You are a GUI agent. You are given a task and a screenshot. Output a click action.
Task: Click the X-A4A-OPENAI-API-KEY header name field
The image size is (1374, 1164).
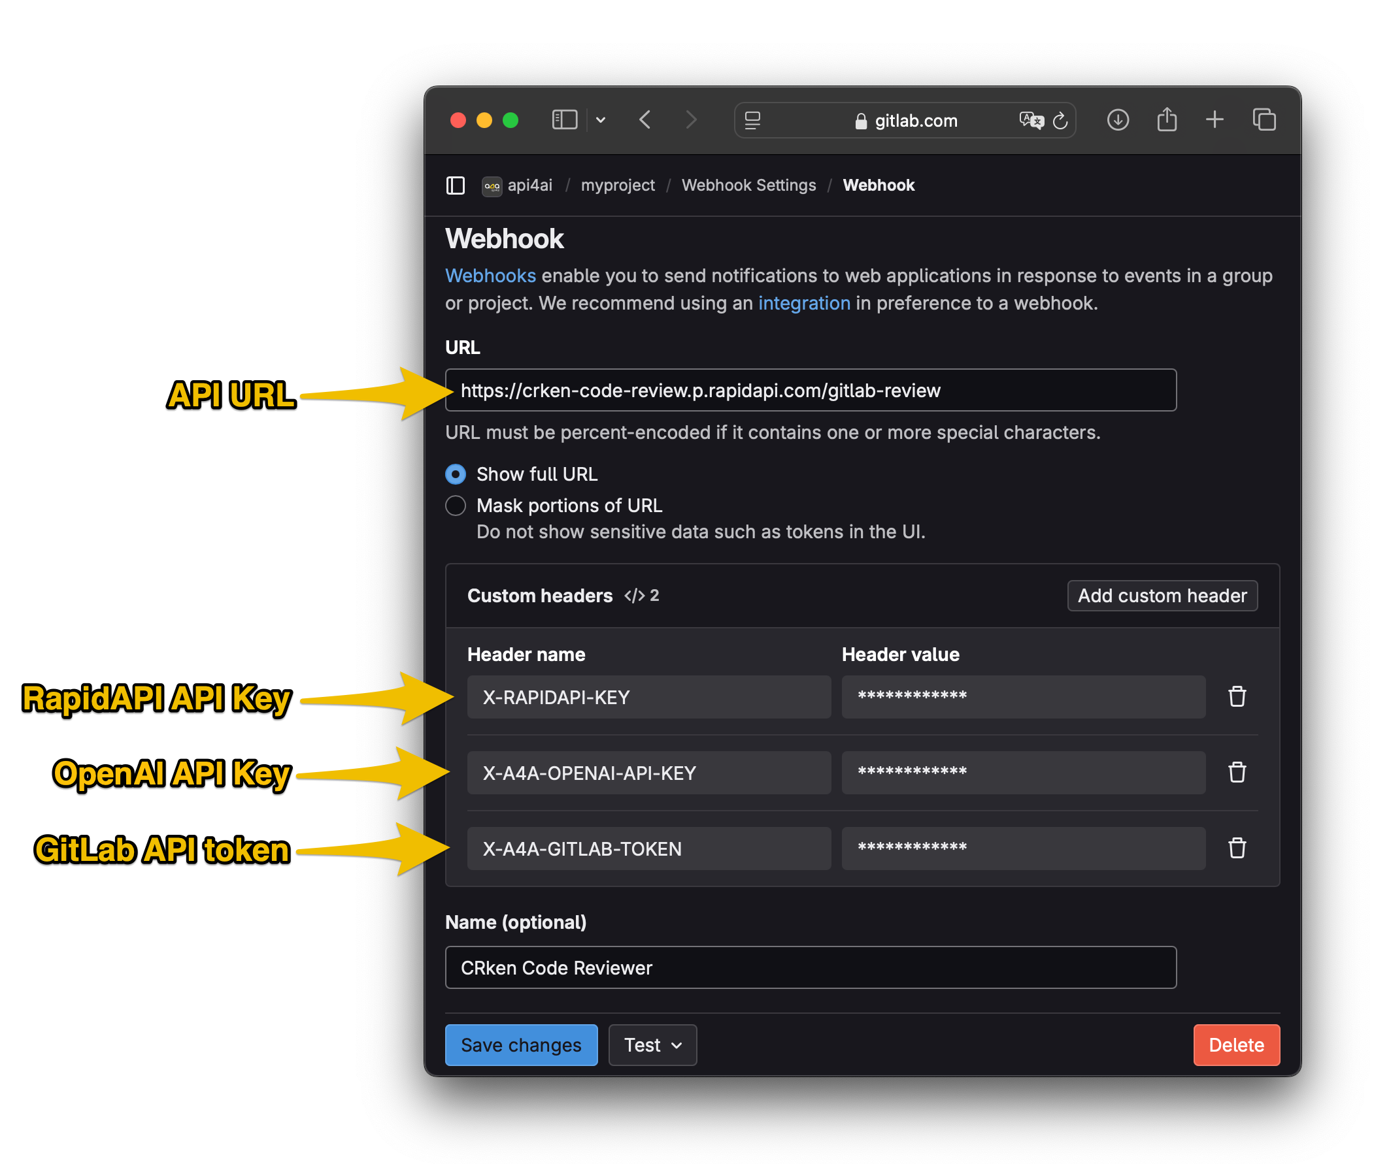pyautogui.click(x=648, y=773)
